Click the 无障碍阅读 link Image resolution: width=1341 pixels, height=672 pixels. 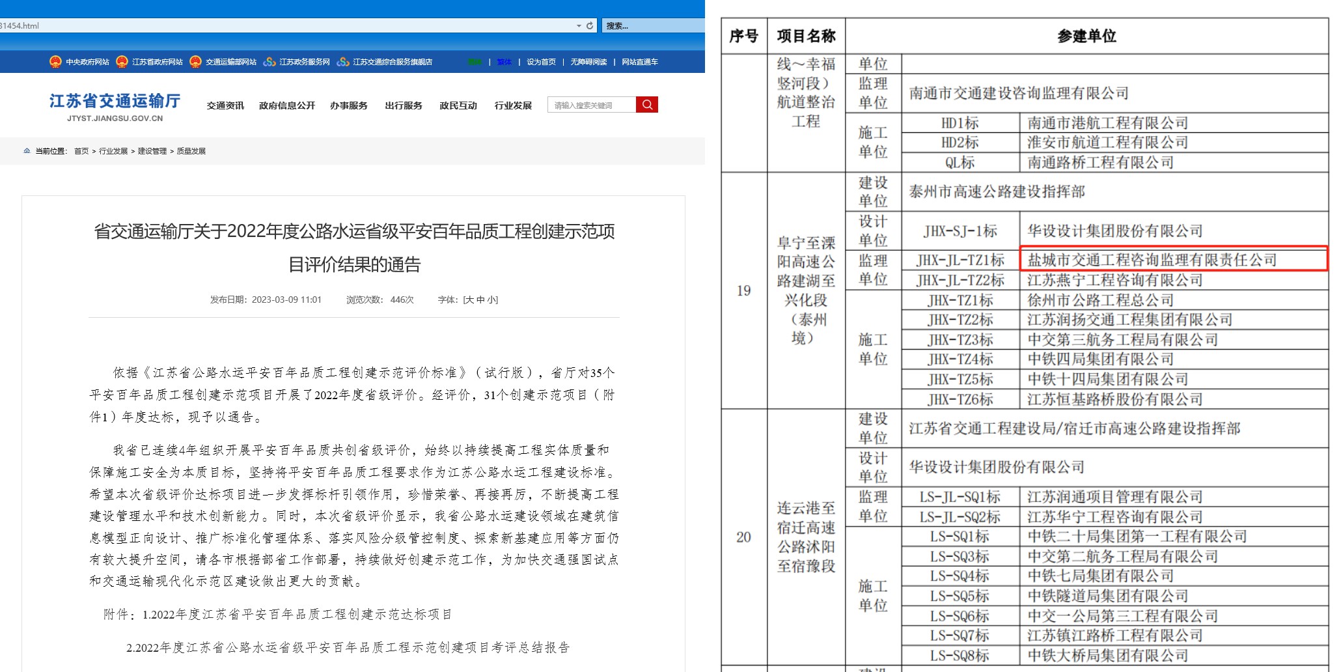tap(588, 62)
